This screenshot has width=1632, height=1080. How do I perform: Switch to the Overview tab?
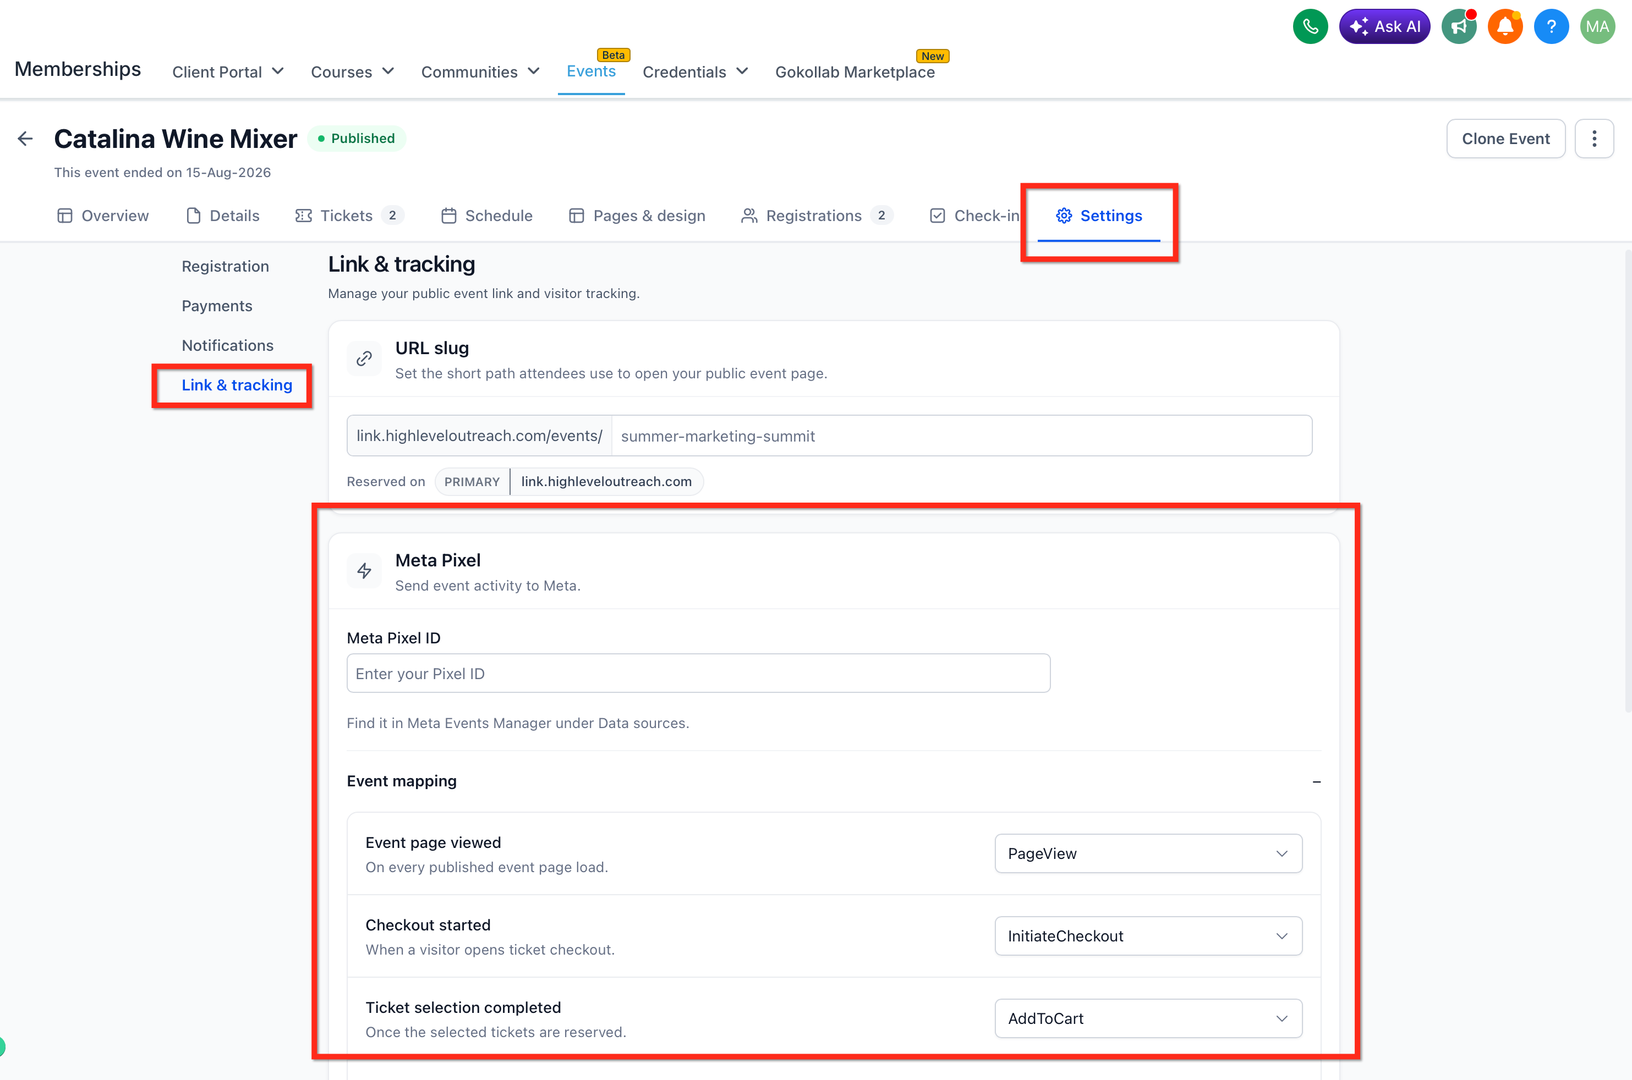(103, 216)
